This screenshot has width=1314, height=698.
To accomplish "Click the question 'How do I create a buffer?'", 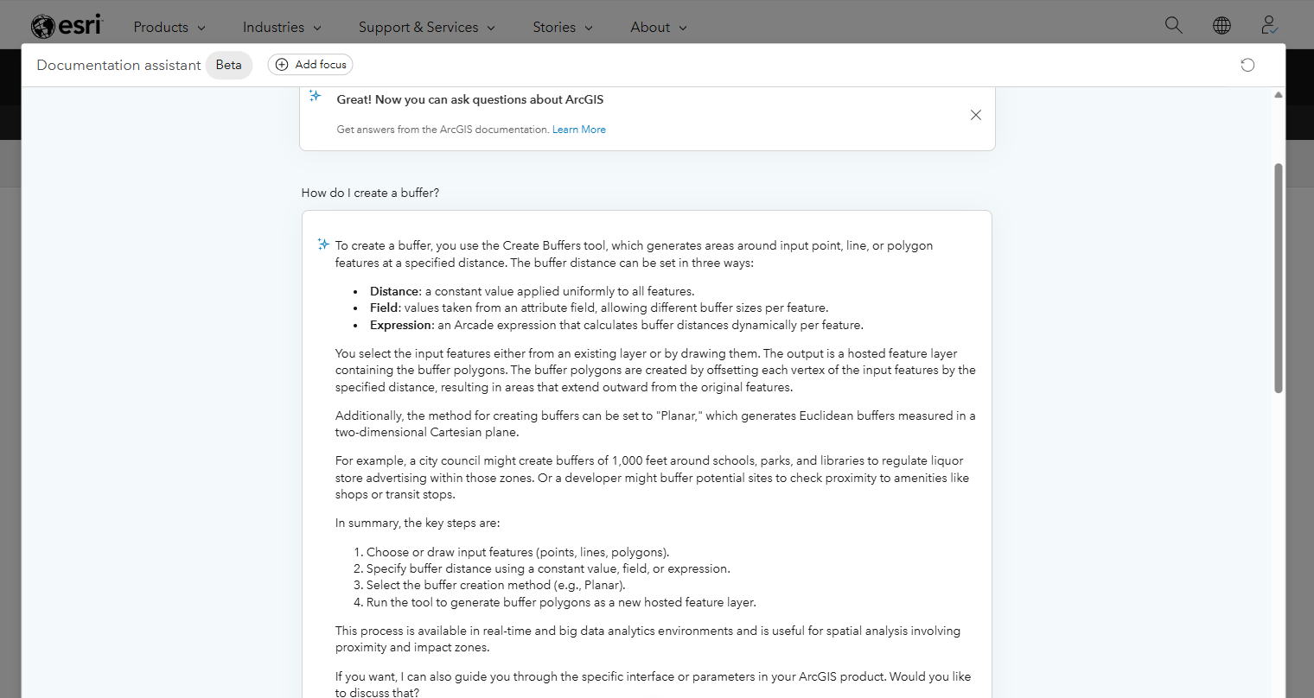I will click(370, 193).
